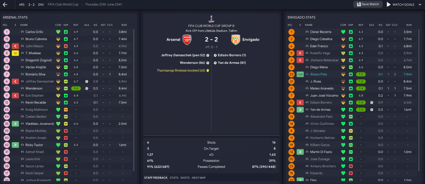Screen dimensions: 425x184
Task: Click the Envigado club badge
Action: pyautogui.click(x=236, y=39)
